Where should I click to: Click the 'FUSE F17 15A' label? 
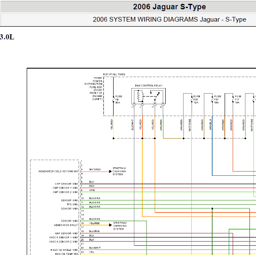point(238,100)
